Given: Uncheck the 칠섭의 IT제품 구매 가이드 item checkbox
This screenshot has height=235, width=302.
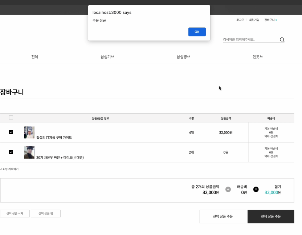Looking at the screenshot, I should (x=11, y=132).
